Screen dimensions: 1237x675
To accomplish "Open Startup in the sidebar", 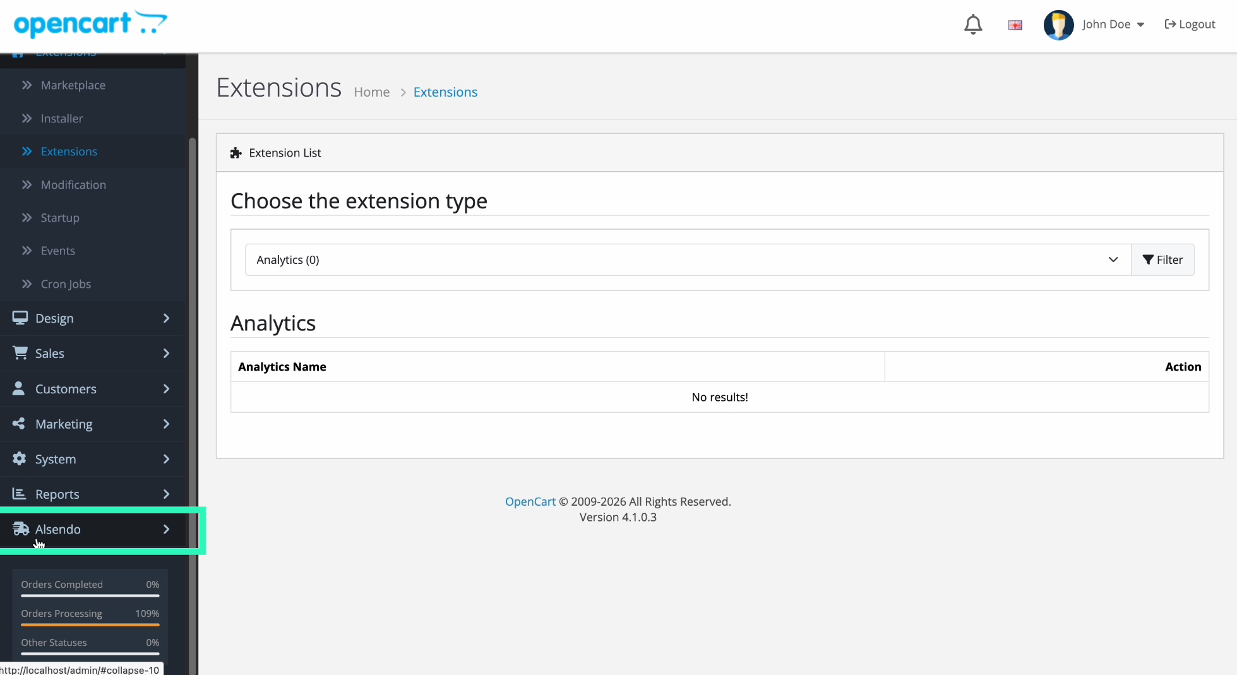I will click(x=60, y=218).
